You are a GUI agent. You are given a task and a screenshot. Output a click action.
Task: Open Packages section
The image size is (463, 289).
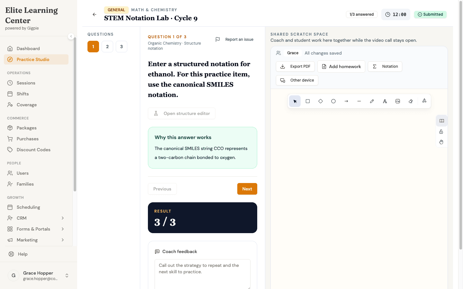[x=36, y=128]
